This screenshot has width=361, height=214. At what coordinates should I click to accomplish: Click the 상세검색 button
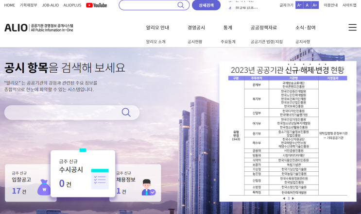click(x=206, y=5)
